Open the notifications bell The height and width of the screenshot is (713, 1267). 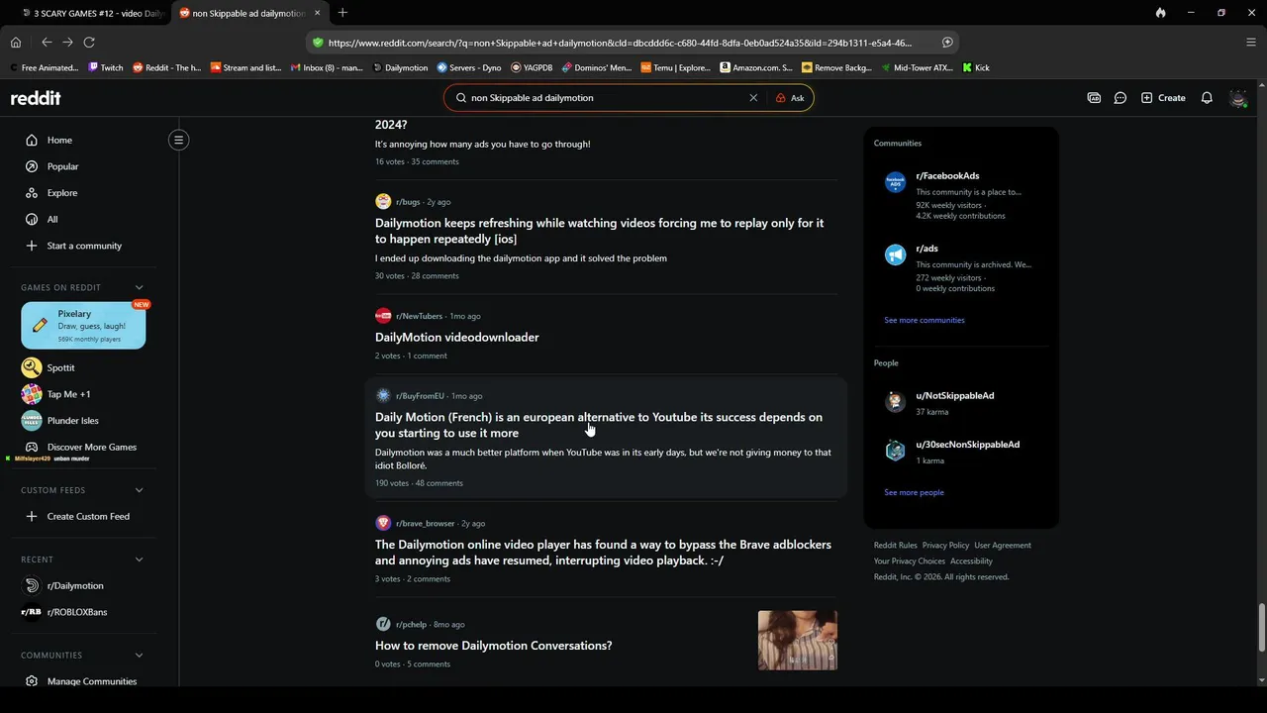coord(1207,98)
